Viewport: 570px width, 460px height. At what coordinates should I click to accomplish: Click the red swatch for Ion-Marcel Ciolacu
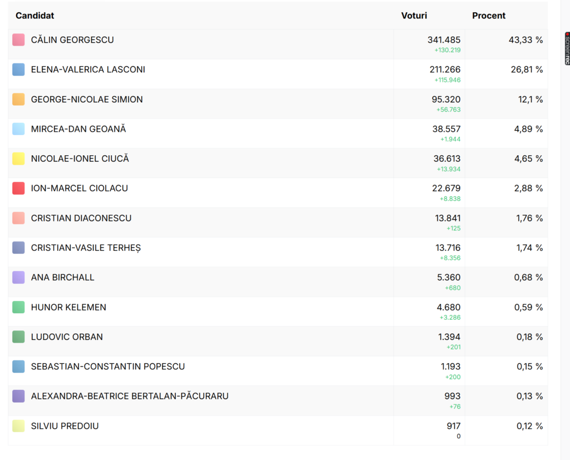point(18,188)
